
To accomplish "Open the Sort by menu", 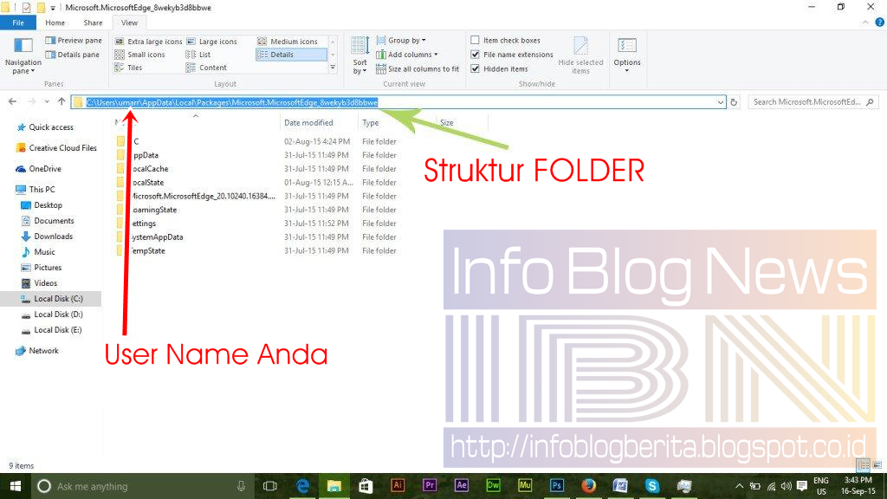I will pyautogui.click(x=359, y=55).
